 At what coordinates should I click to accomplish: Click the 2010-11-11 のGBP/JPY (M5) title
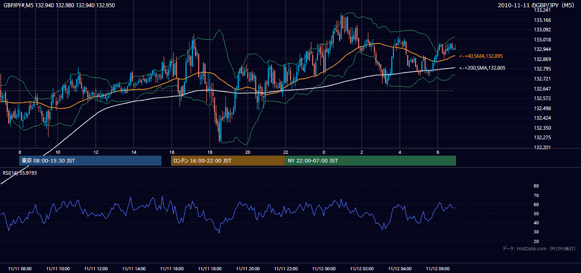(x=536, y=5)
